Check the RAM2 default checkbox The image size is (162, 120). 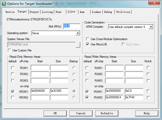click(87, 74)
